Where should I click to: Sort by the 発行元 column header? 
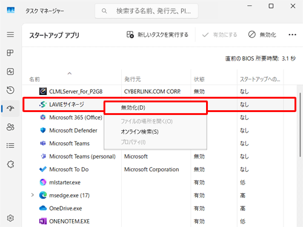tap(133, 79)
